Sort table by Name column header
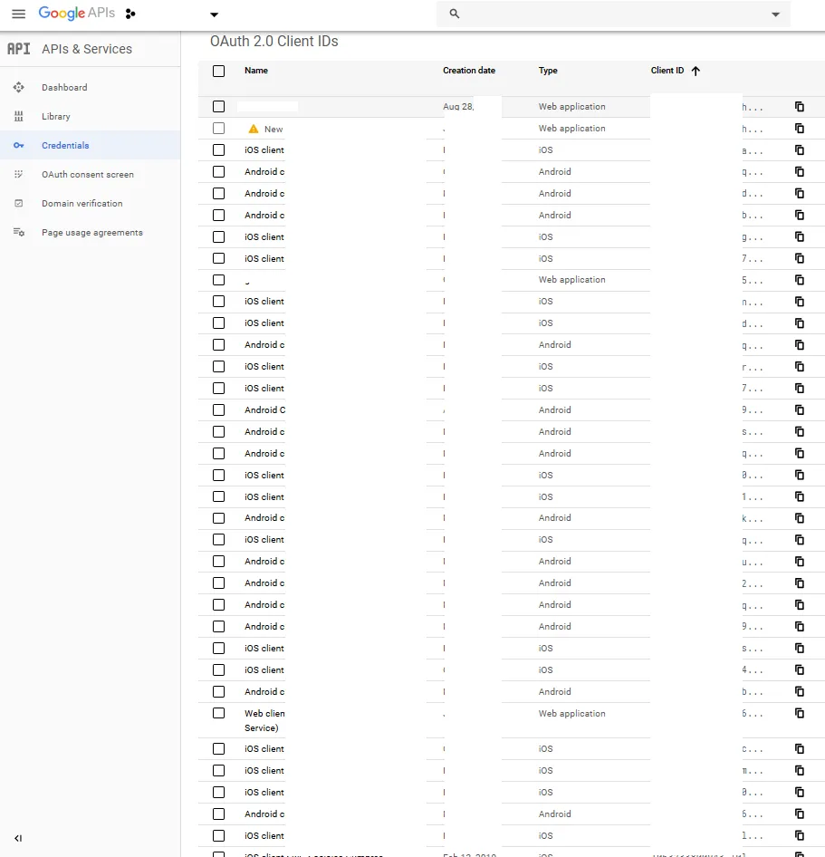Image resolution: width=825 pixels, height=857 pixels. click(x=255, y=71)
